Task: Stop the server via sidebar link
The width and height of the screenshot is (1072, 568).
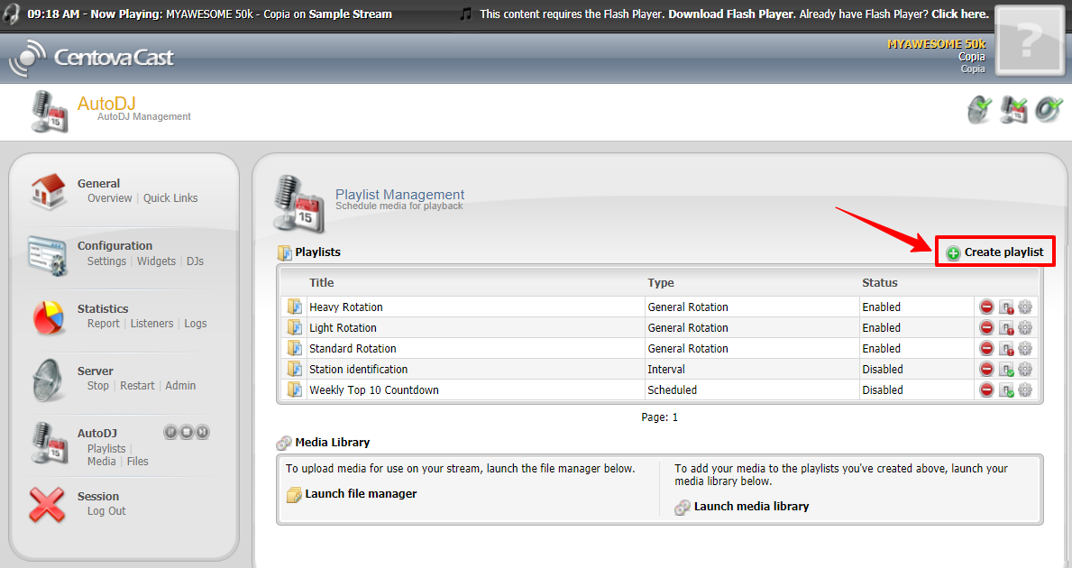Action: click(x=97, y=386)
